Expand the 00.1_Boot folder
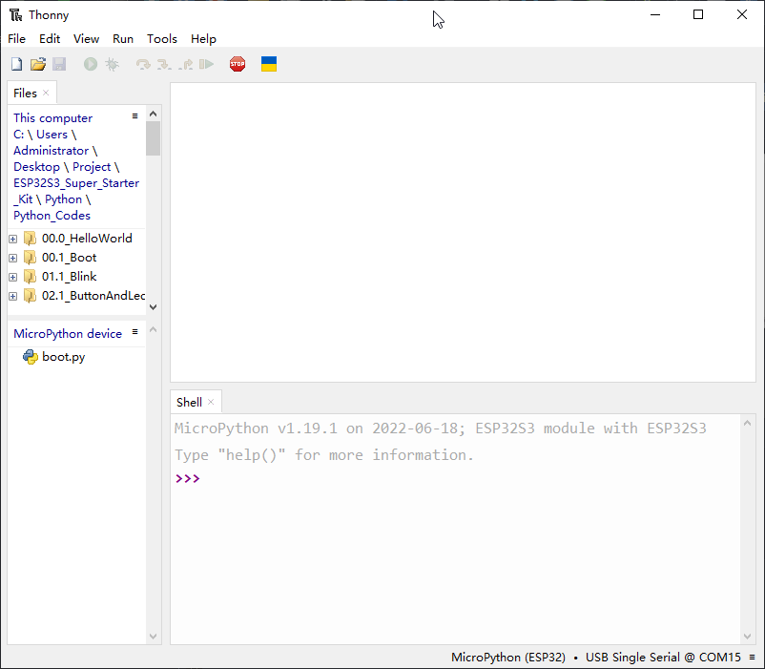The width and height of the screenshot is (765, 669). [13, 258]
